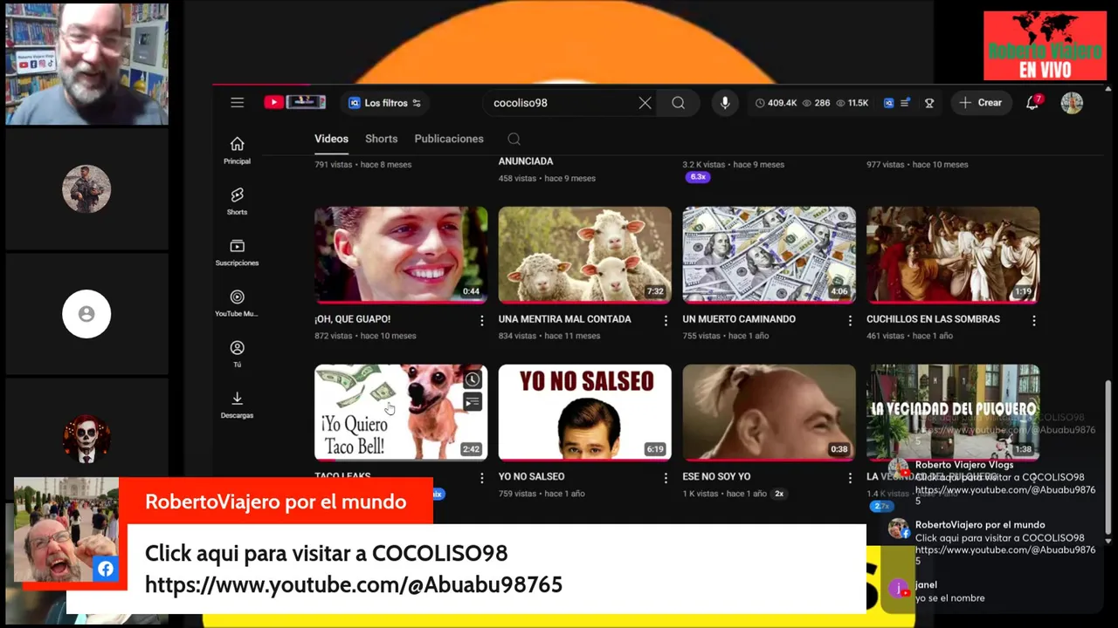Open more options for YO NO SALSEO
Viewport: 1118px width, 628px height.
[666, 478]
